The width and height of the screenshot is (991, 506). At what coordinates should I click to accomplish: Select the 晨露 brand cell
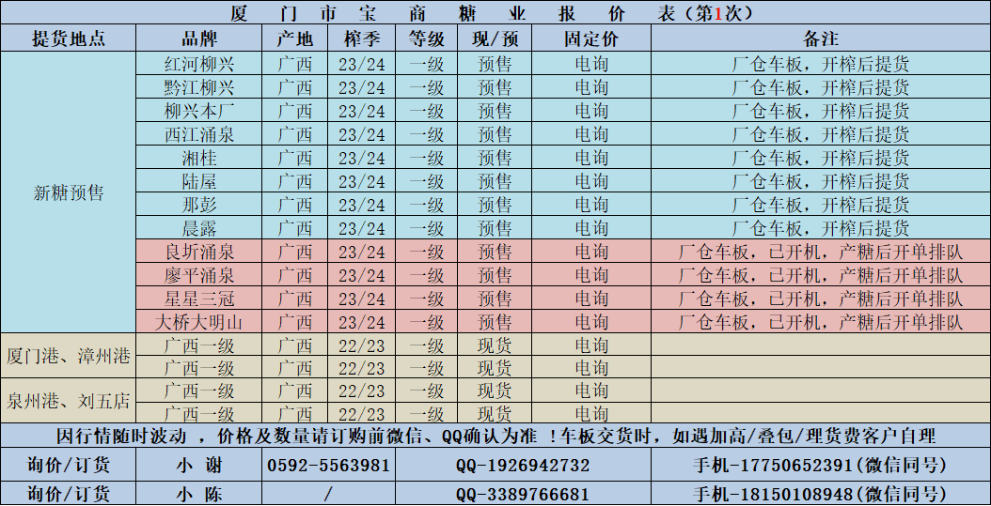198,228
